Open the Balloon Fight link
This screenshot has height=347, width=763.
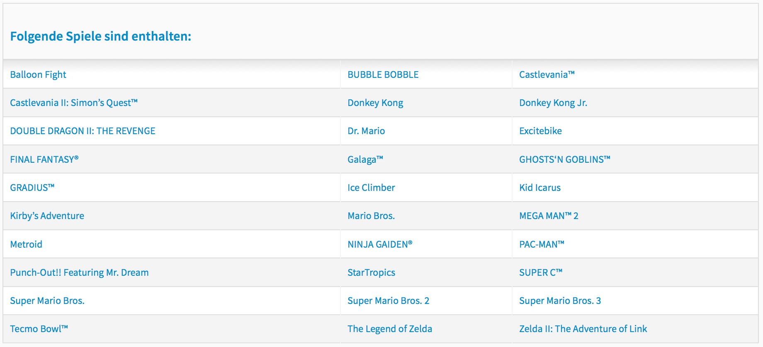point(38,75)
